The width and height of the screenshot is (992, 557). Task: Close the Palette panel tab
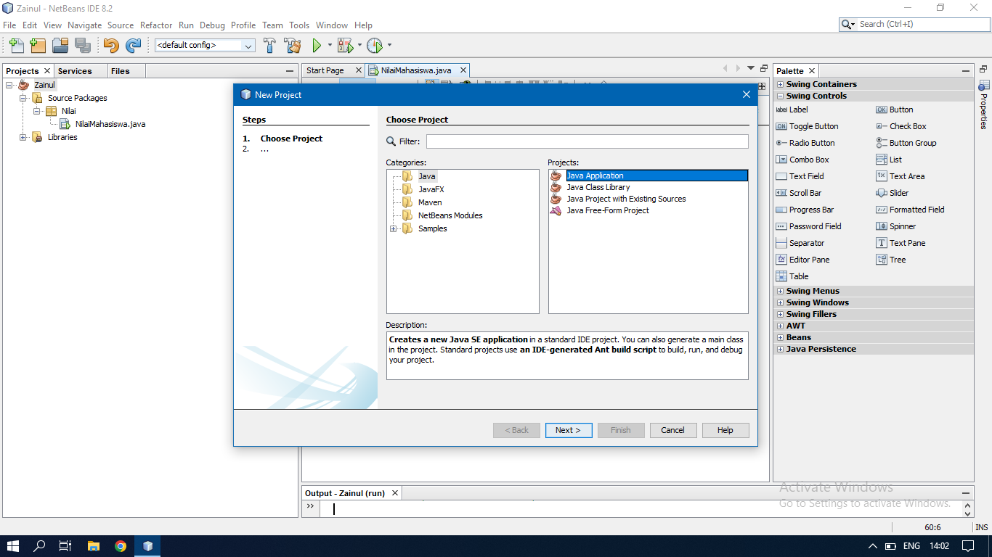[x=812, y=71]
